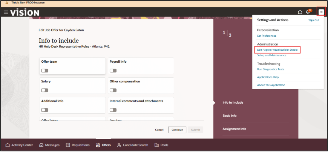Go to Candidate Search tab
This screenshot has width=328, height=152.
[x=133, y=145]
